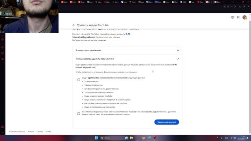Screen dimensions: 251x141
Task: Switch the ENG input language indicator
Action: pos(226,138)
